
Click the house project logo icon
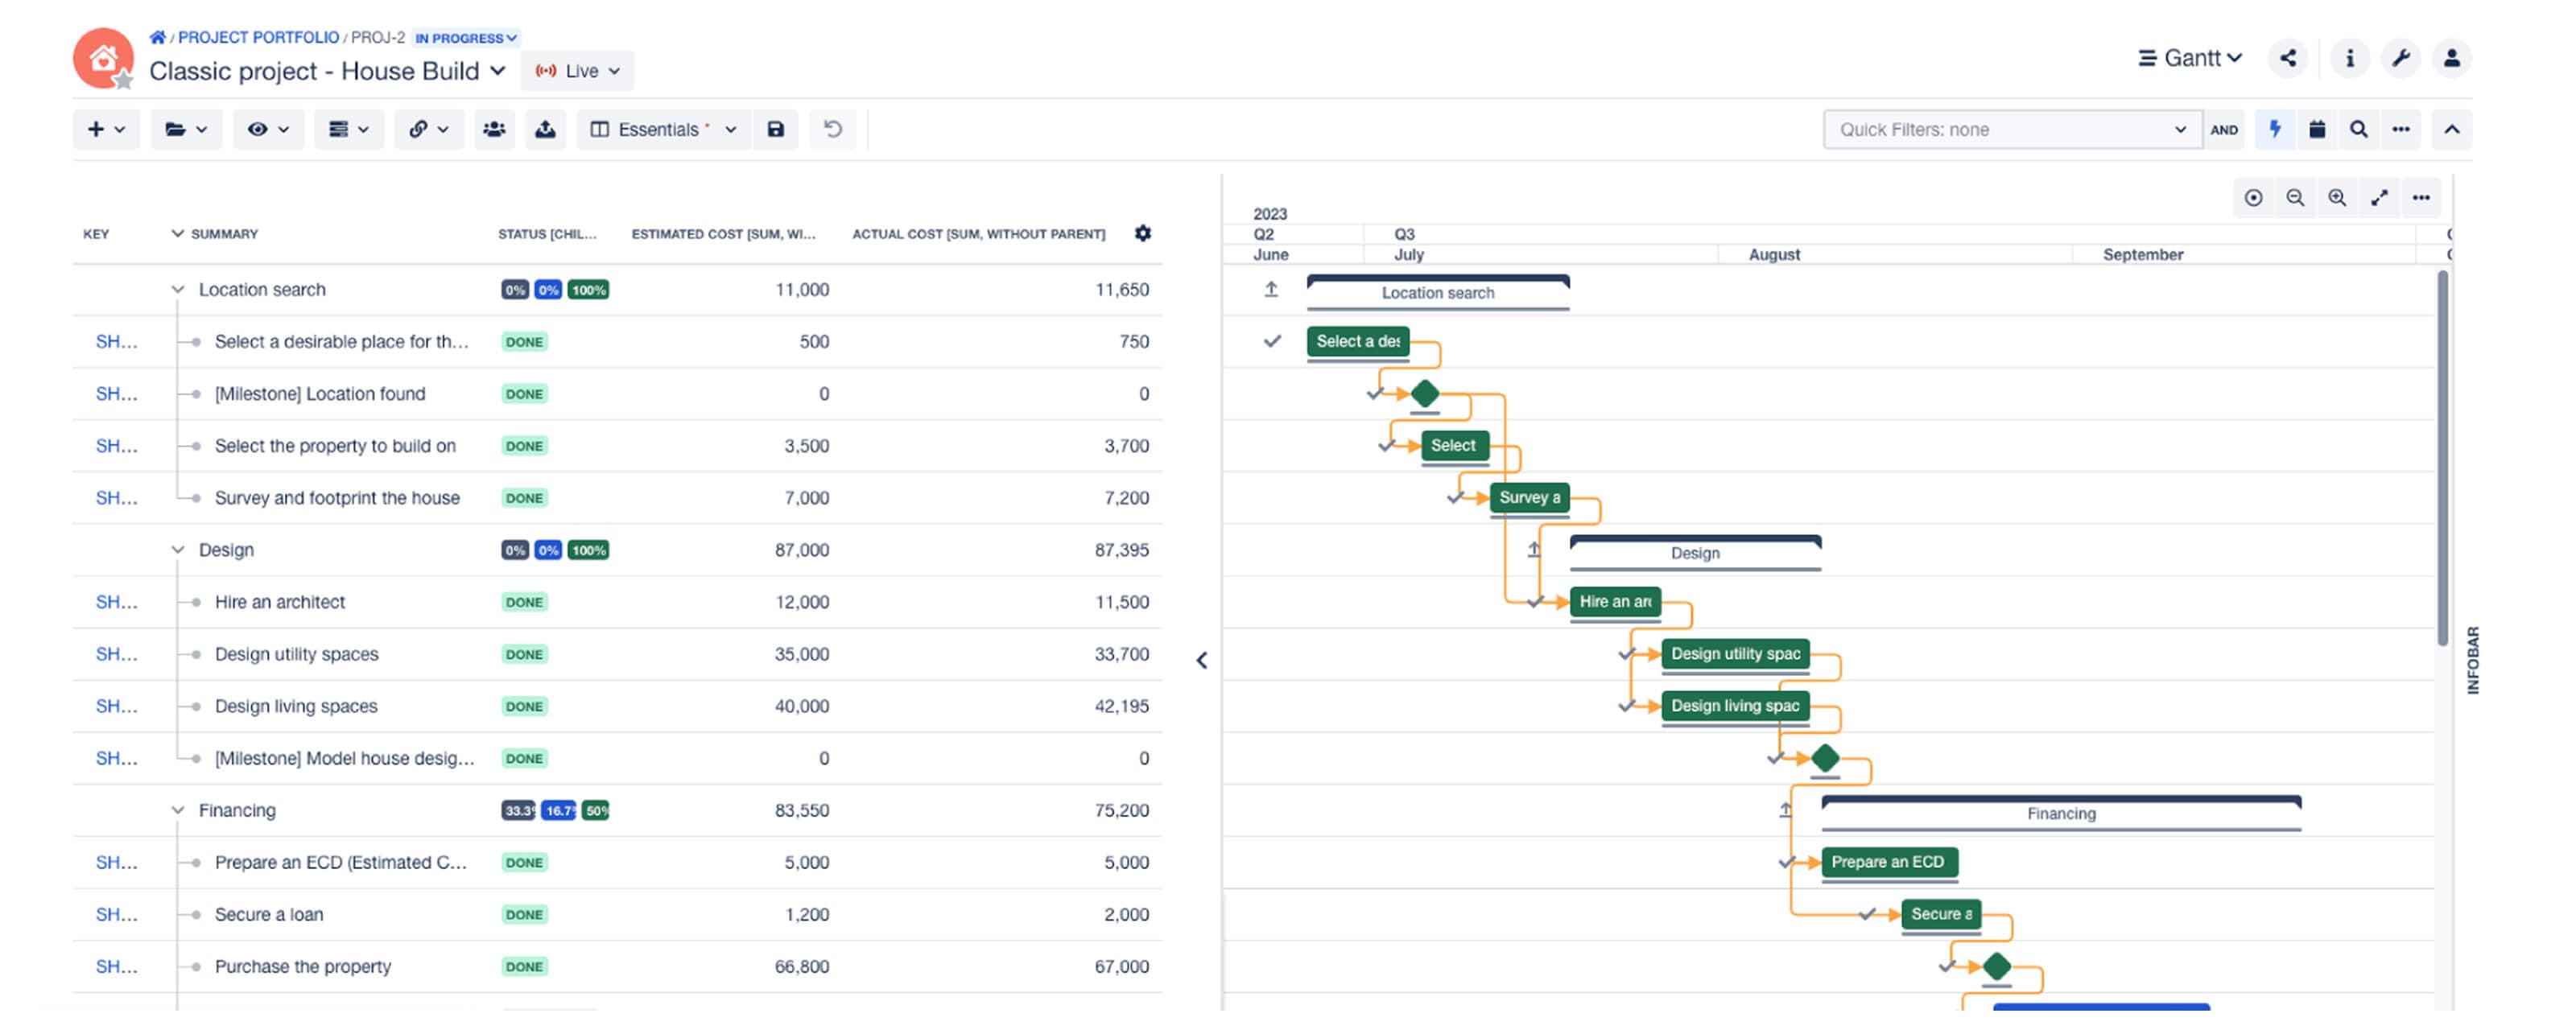point(103,59)
